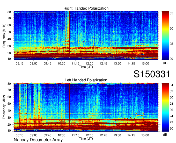
Task: Click 12:00 time tick of Left Handed plot
Action: 89,135
